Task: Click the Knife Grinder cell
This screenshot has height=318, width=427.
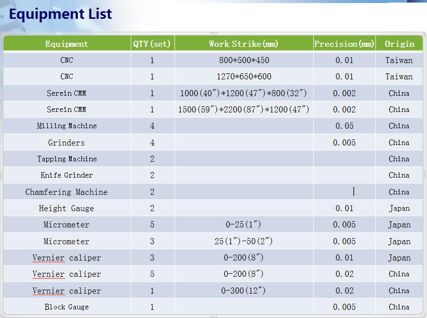Action: tap(67, 175)
